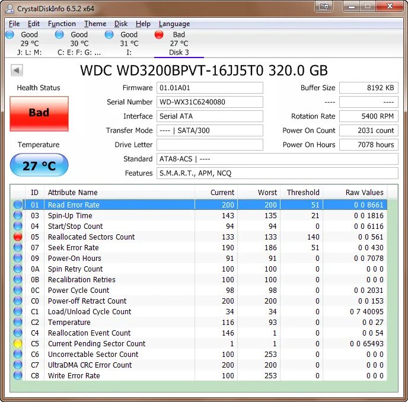Screen dimensions: 408x402
Task: Click the status circle for Load/Unload Cycle Count
Action: pyautogui.click(x=18, y=311)
